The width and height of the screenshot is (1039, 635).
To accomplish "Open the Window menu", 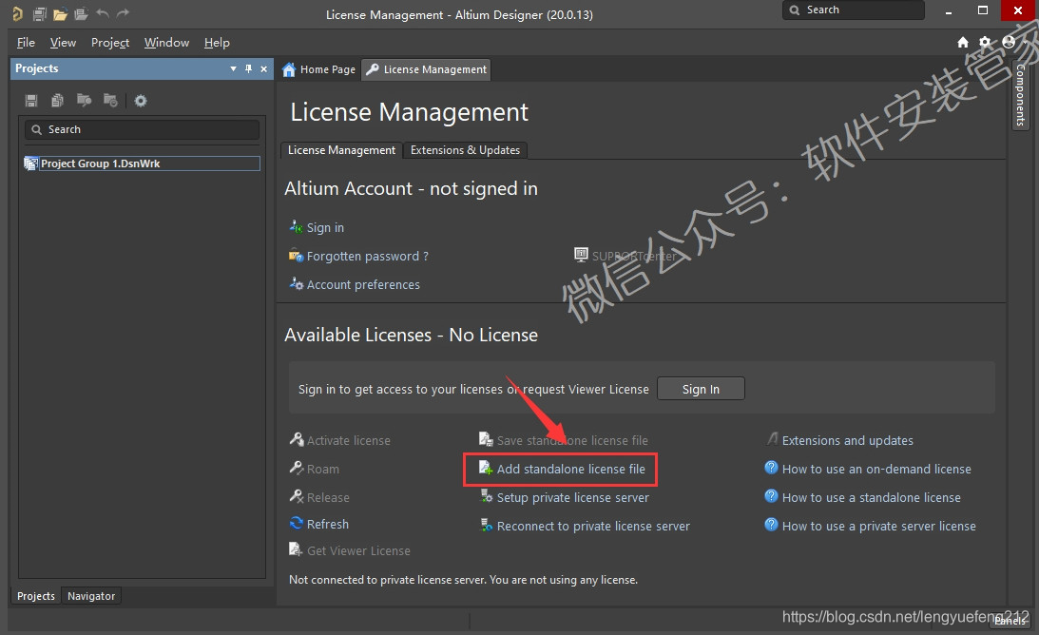I will point(166,43).
